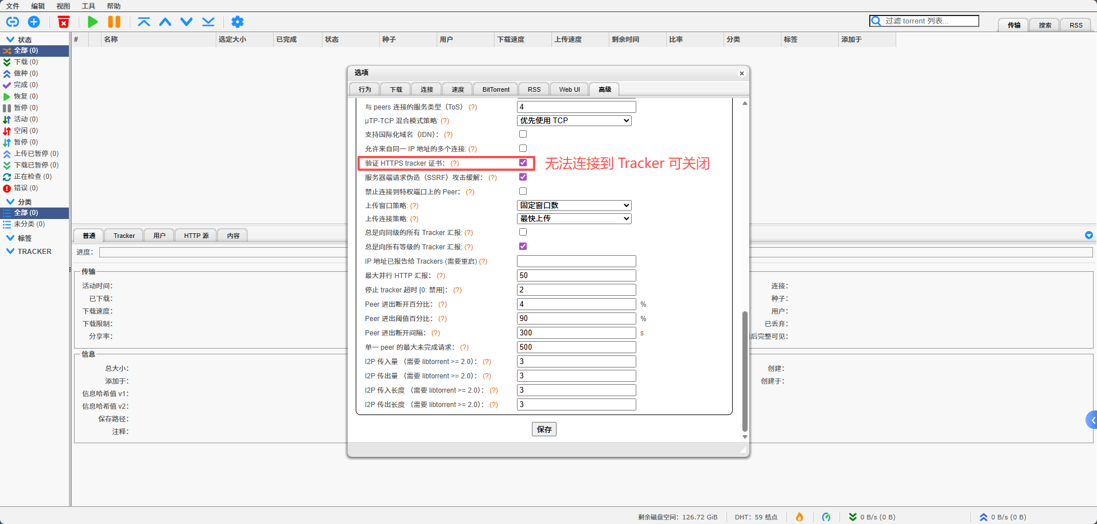Image resolution: width=1097 pixels, height=524 pixels.
Task: Move torrent to top of queue
Action: click(144, 22)
